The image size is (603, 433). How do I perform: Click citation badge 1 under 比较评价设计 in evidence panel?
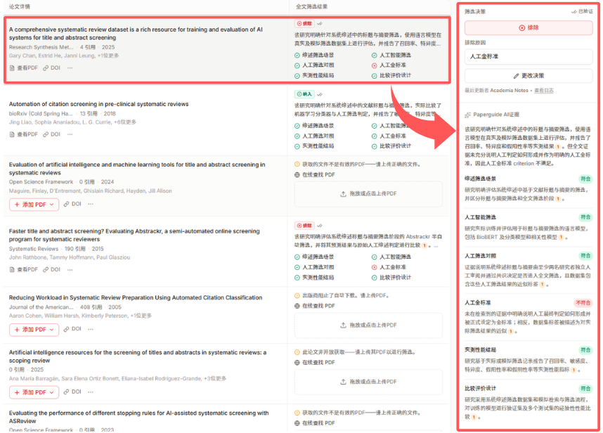474,418
